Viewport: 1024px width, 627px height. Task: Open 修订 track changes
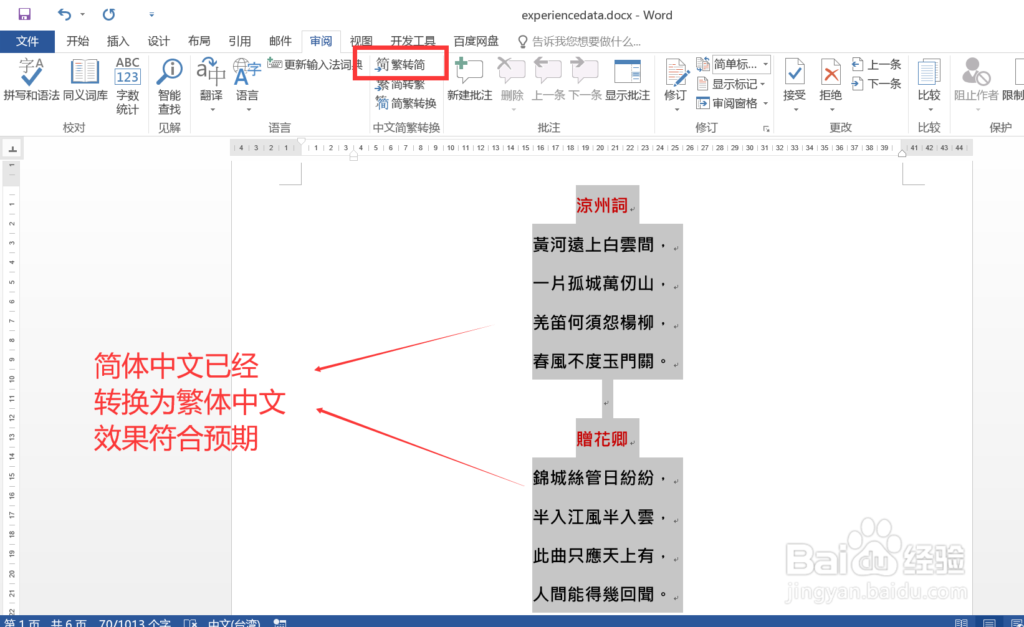[675, 78]
